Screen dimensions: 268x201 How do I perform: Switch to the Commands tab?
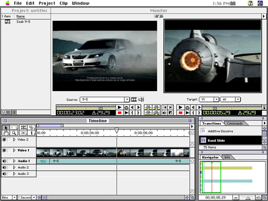(234, 123)
